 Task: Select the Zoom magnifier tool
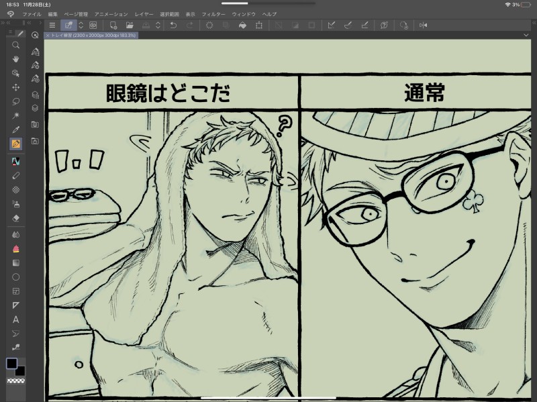pyautogui.click(x=15, y=45)
